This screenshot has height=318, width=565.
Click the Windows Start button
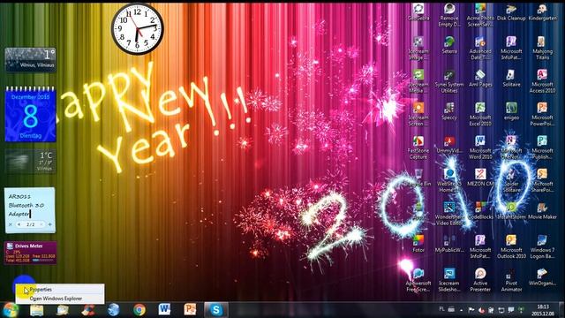[11, 310]
